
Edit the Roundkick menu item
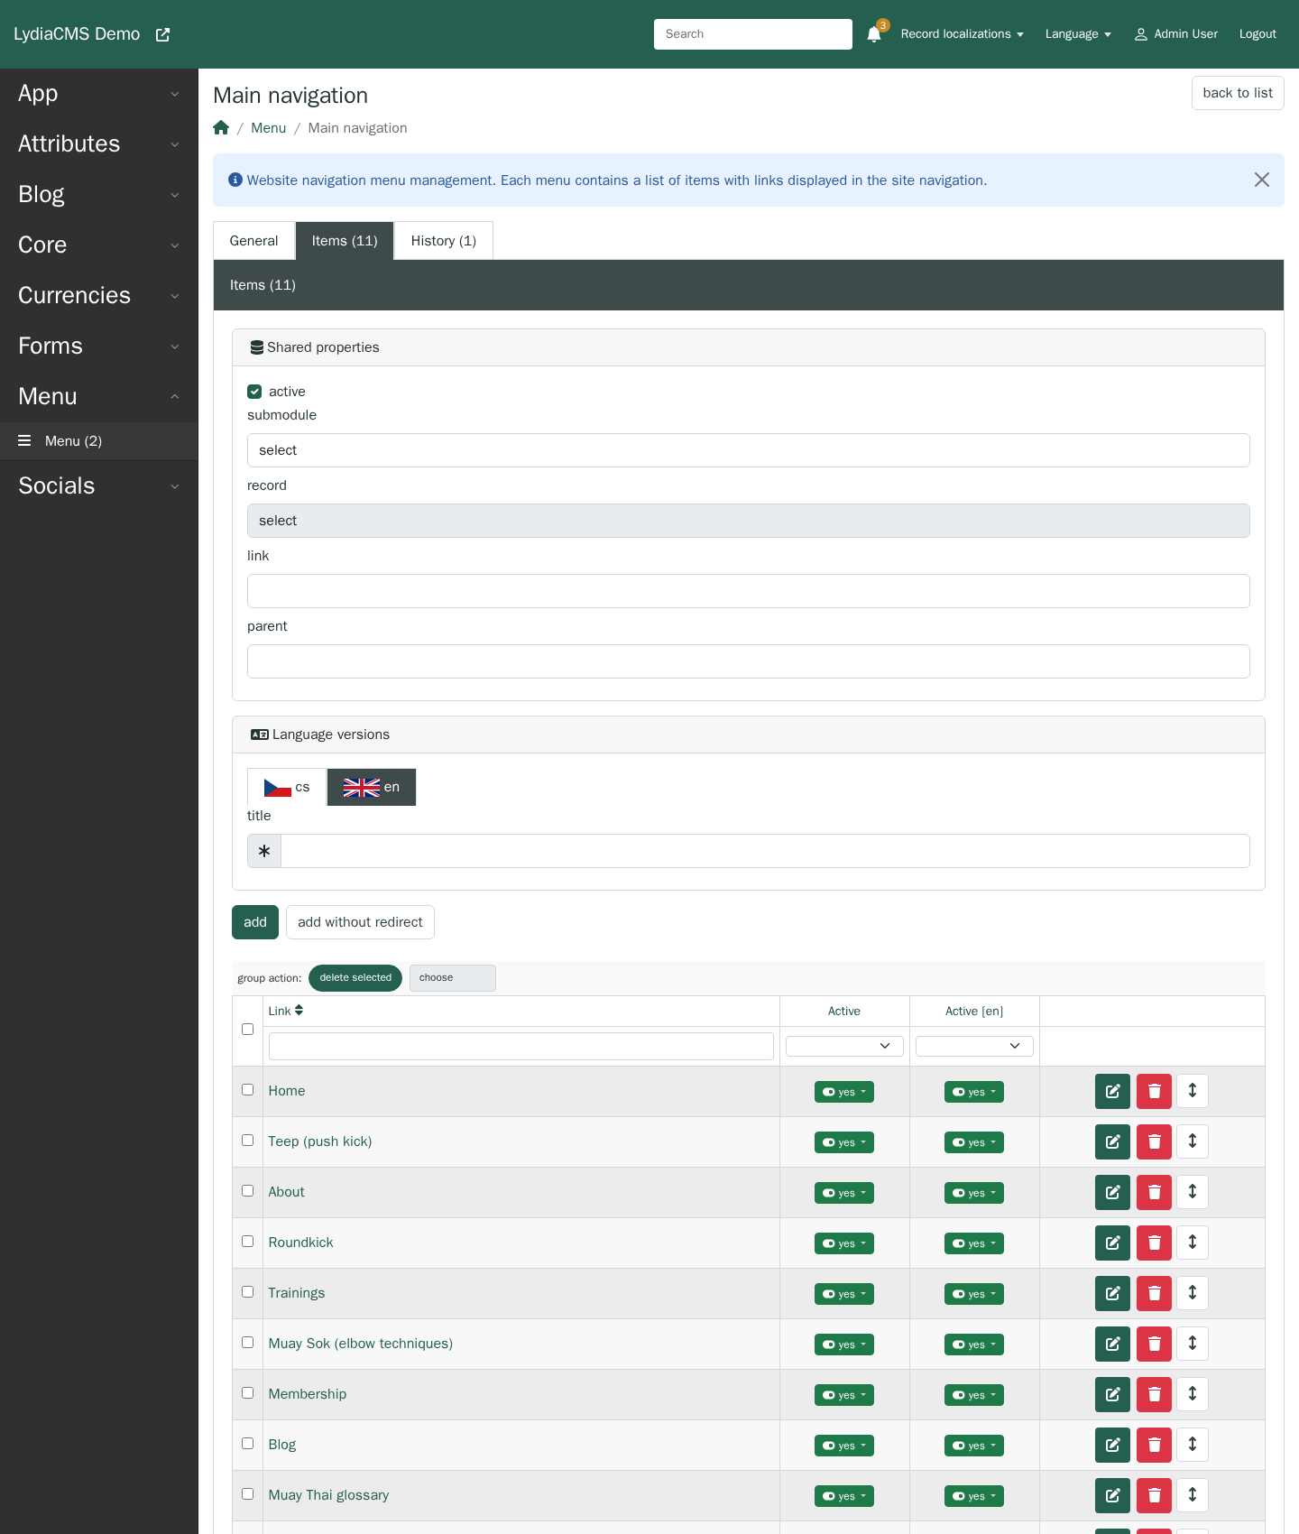[1112, 1243]
